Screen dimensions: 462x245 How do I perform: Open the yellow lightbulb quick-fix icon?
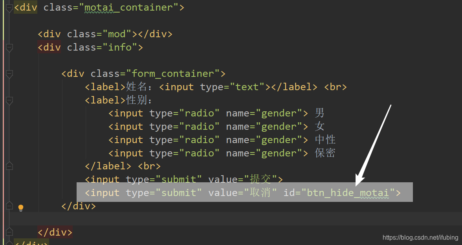(20, 208)
